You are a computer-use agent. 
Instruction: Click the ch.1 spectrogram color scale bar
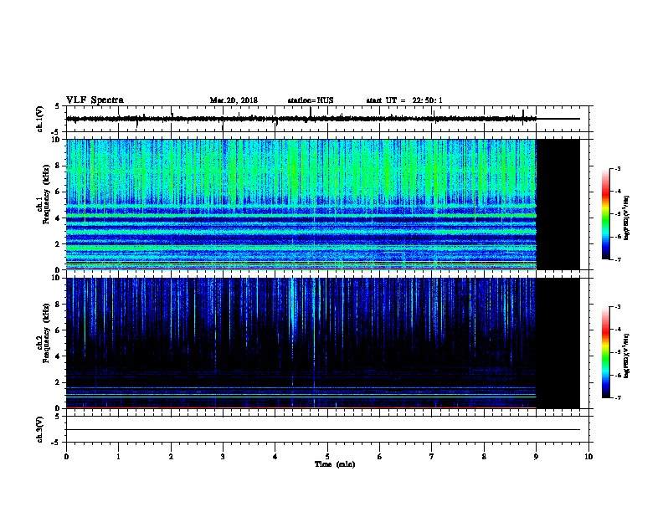(606, 214)
